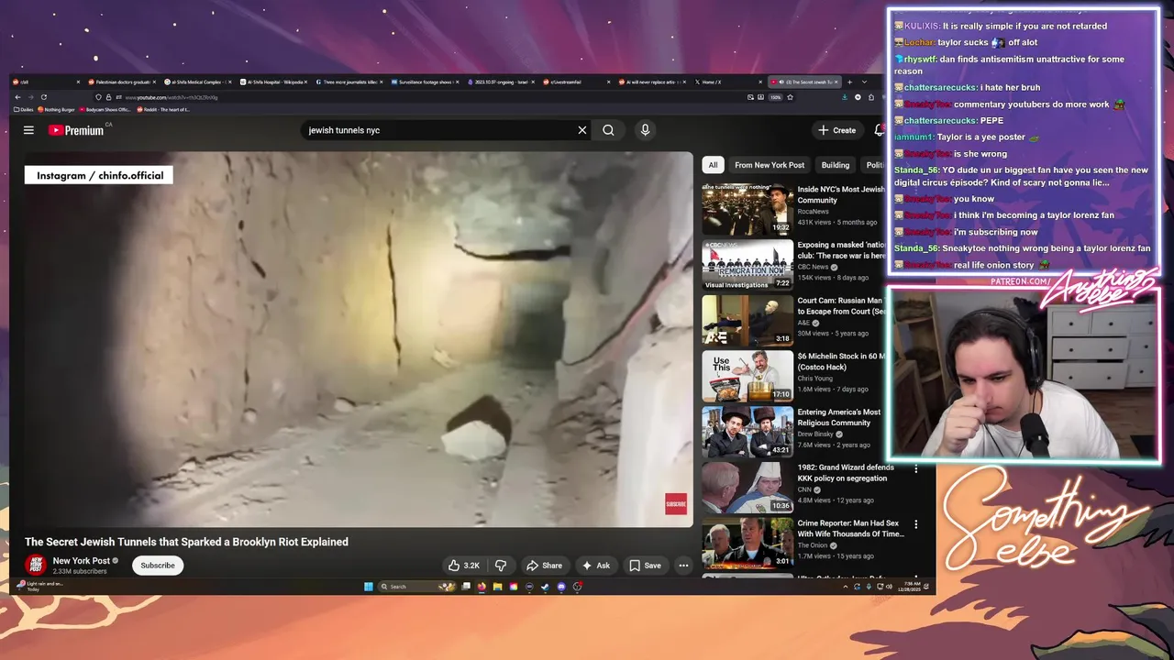
Task: Open Entering America's Most Religious Community thumbnail
Action: point(748,432)
